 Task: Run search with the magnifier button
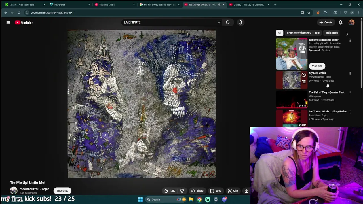pyautogui.click(x=228, y=22)
